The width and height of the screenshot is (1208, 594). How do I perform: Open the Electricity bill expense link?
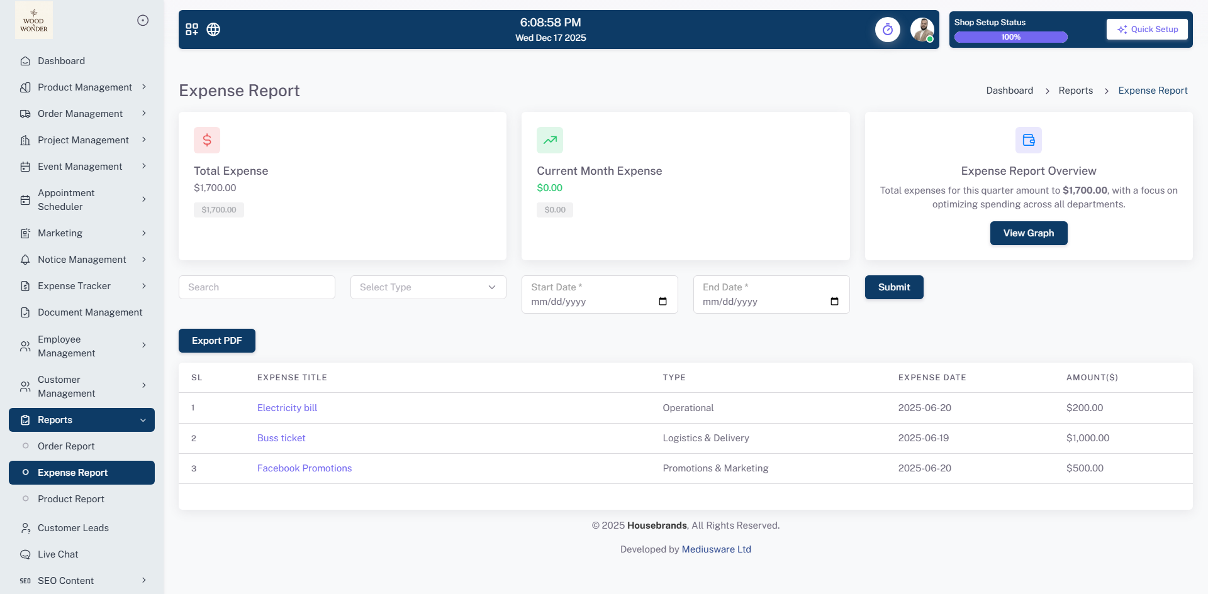coord(287,408)
